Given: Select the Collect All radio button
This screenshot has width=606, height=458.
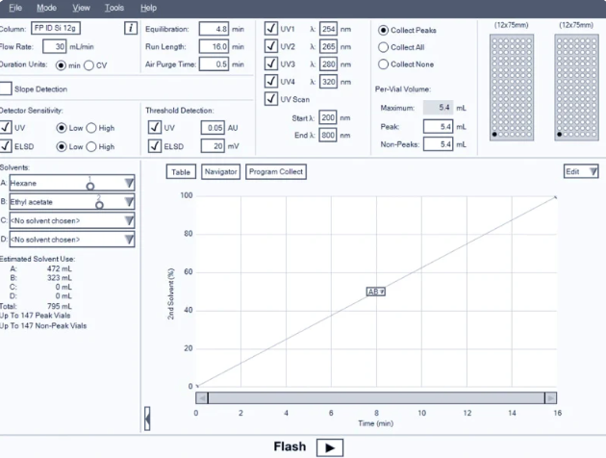Looking at the screenshot, I should [383, 47].
